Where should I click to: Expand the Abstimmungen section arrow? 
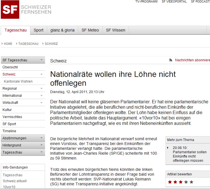41,138
